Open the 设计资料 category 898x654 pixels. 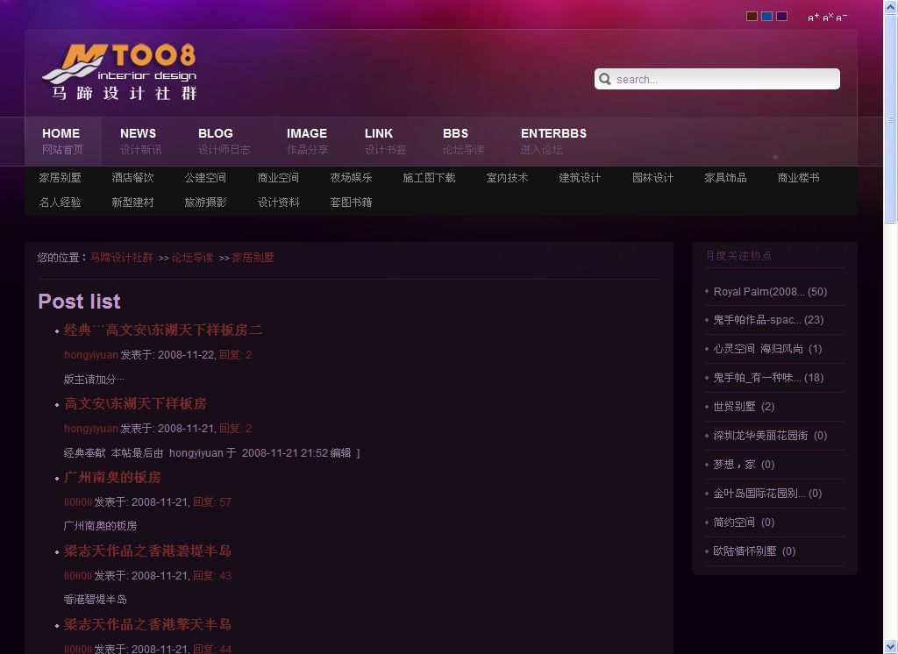[278, 203]
